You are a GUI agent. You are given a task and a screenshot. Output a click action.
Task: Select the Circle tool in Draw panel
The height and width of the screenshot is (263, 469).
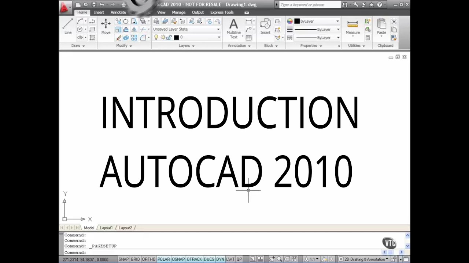point(80,29)
